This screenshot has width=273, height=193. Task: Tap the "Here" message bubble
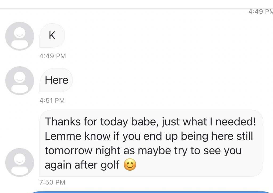(56, 80)
